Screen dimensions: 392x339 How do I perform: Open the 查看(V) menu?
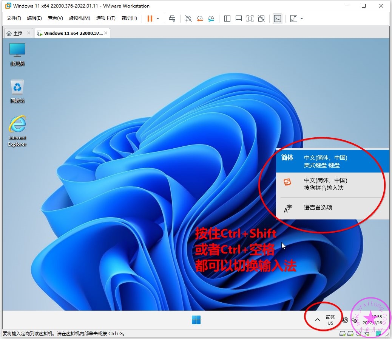tap(55, 18)
